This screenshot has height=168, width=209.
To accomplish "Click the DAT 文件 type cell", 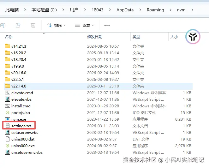I will click(141, 139).
